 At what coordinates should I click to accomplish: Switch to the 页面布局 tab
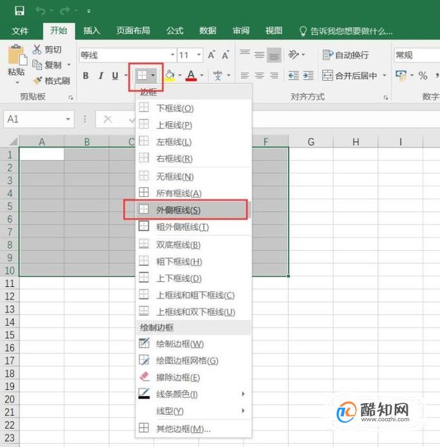(x=133, y=30)
